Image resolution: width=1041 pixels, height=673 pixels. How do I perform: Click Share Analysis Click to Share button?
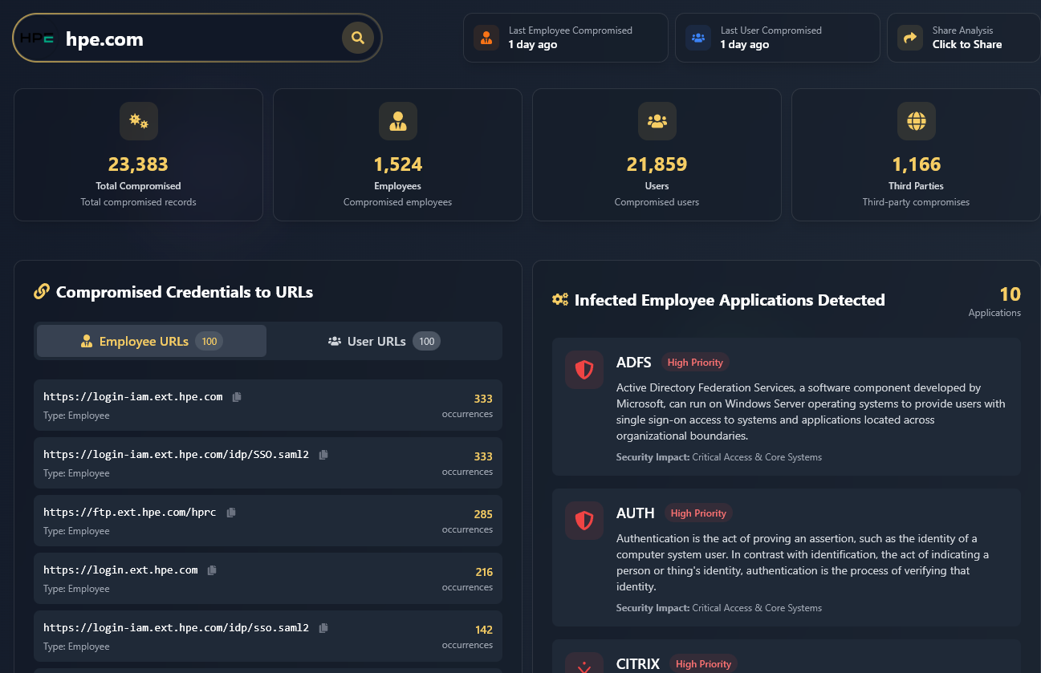[964, 38]
